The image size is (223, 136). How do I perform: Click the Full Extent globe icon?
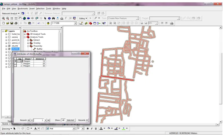pos(24,18)
